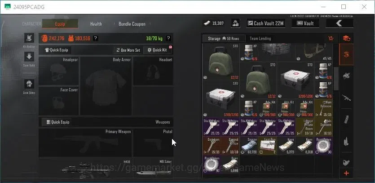The width and height of the screenshot is (375, 183).
Task: Open the Vault button
Action: coord(305,23)
